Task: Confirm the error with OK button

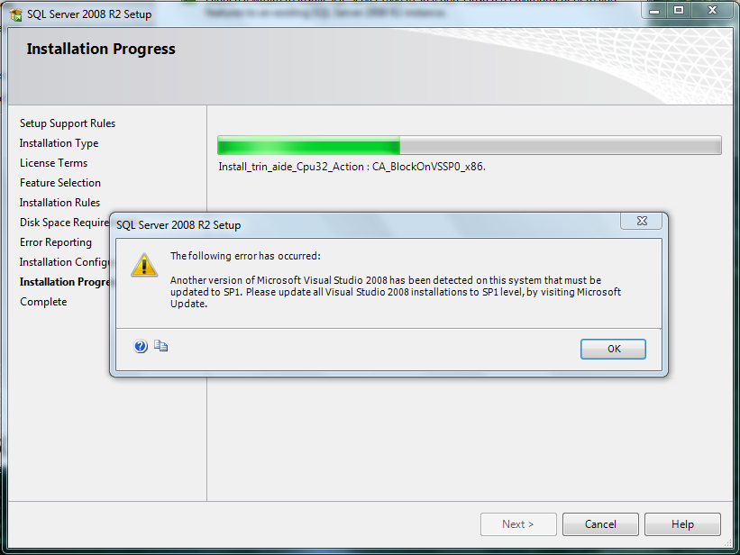Action: tap(613, 349)
